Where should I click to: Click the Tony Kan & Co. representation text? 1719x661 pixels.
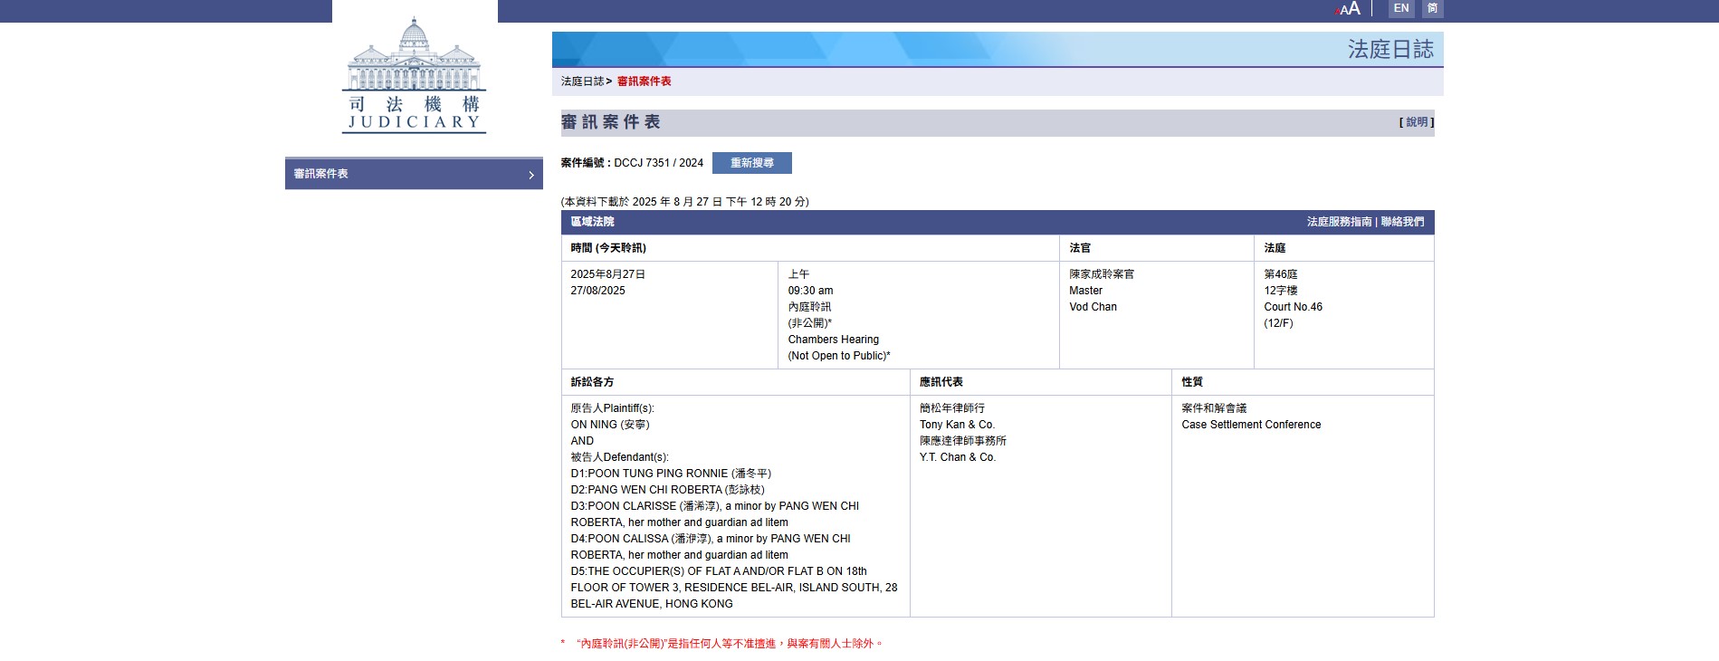point(957,425)
